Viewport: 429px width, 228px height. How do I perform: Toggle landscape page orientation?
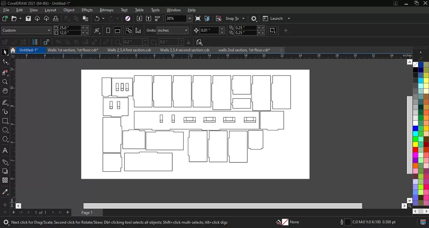[118, 31]
